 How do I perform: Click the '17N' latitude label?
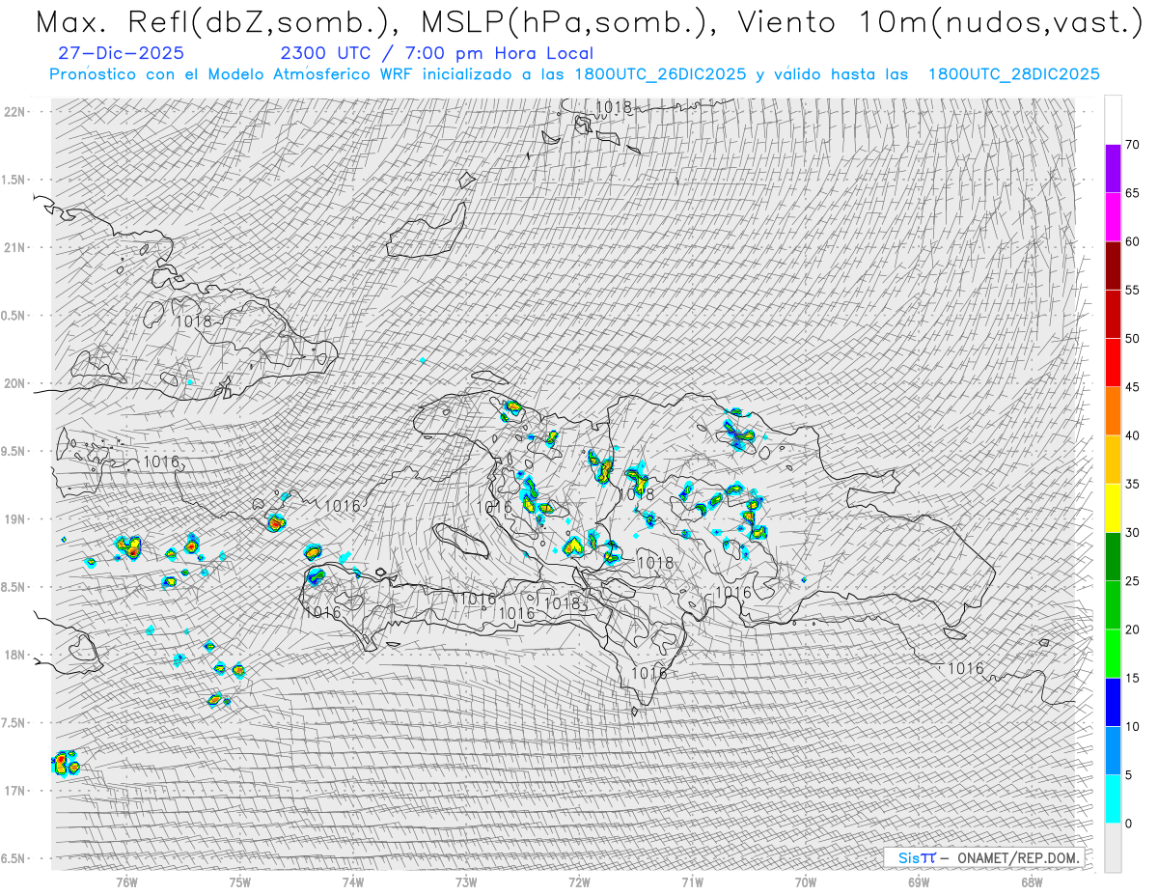(15, 791)
